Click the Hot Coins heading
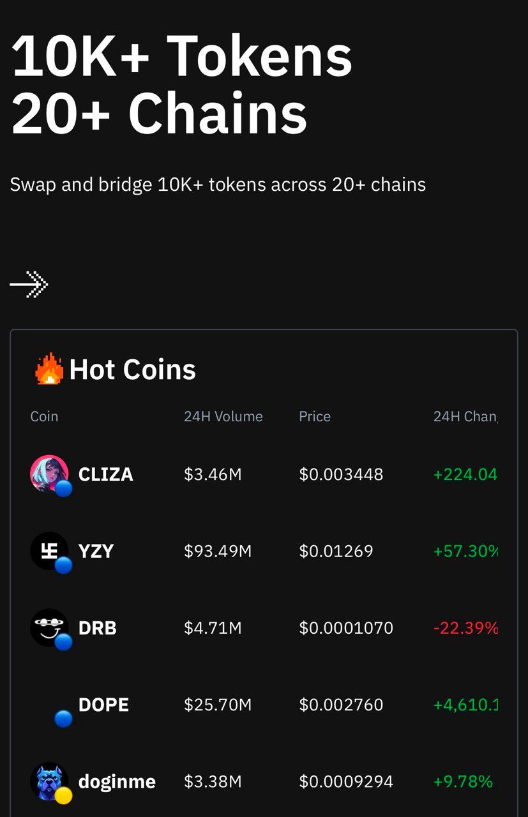 [x=133, y=369]
